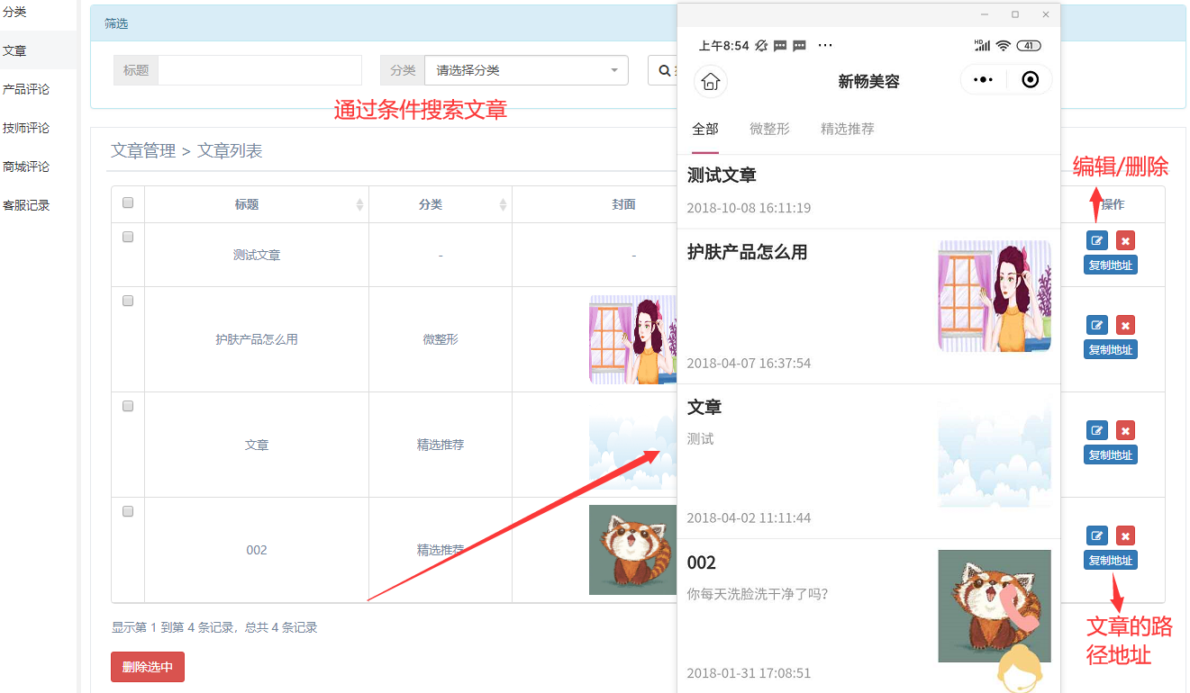
Task: Select the 文章 row checkbox
Action: [x=128, y=406]
